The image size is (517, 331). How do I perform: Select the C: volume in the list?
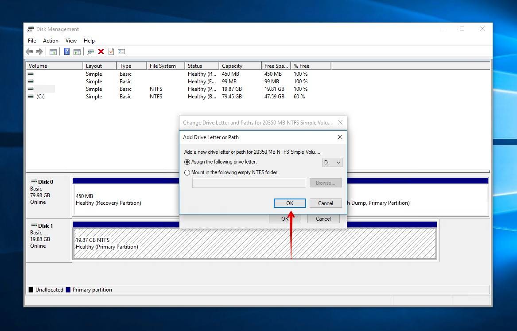pos(41,96)
